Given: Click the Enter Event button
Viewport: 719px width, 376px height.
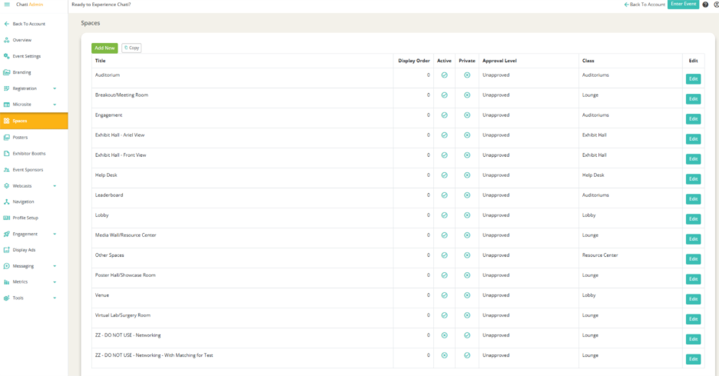Looking at the screenshot, I should (683, 5).
